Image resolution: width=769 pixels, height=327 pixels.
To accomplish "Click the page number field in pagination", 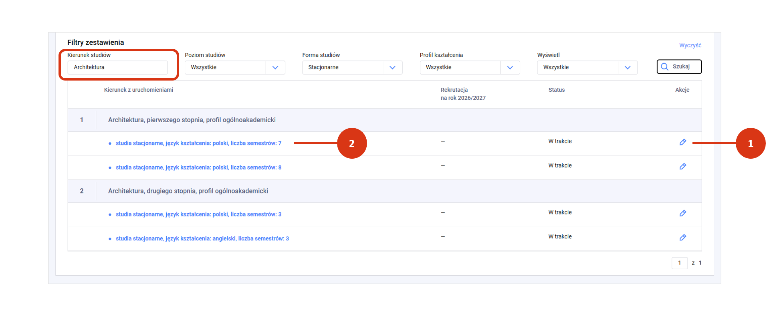I will click(679, 263).
